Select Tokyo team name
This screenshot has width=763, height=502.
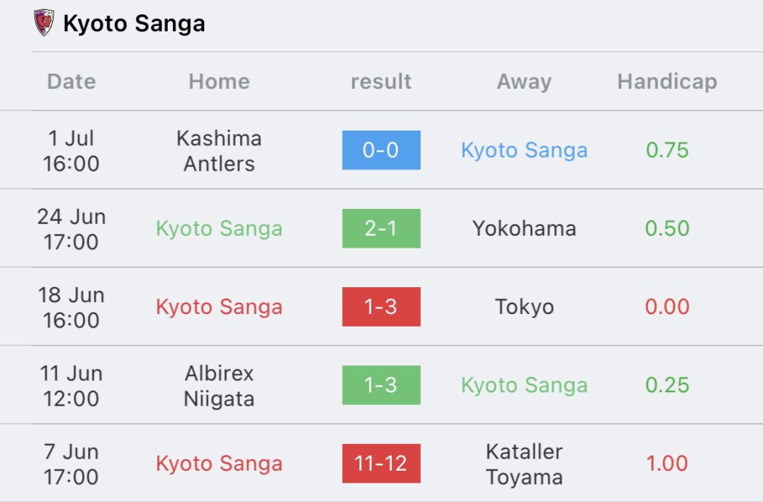click(x=524, y=307)
